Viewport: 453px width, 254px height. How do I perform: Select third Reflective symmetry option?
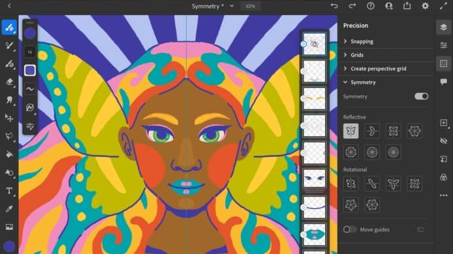click(x=393, y=131)
